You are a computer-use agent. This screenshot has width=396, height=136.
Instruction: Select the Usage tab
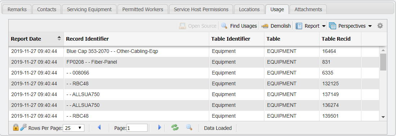tap(277, 9)
